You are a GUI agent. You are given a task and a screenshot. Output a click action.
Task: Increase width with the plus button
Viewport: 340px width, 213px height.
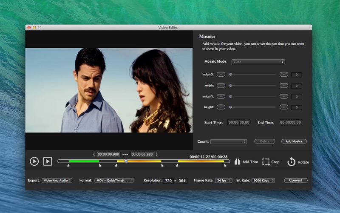[284, 85]
